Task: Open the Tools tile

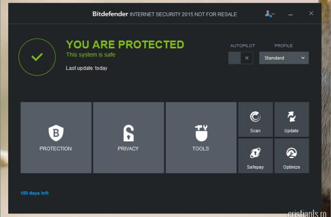Action: [x=201, y=137]
